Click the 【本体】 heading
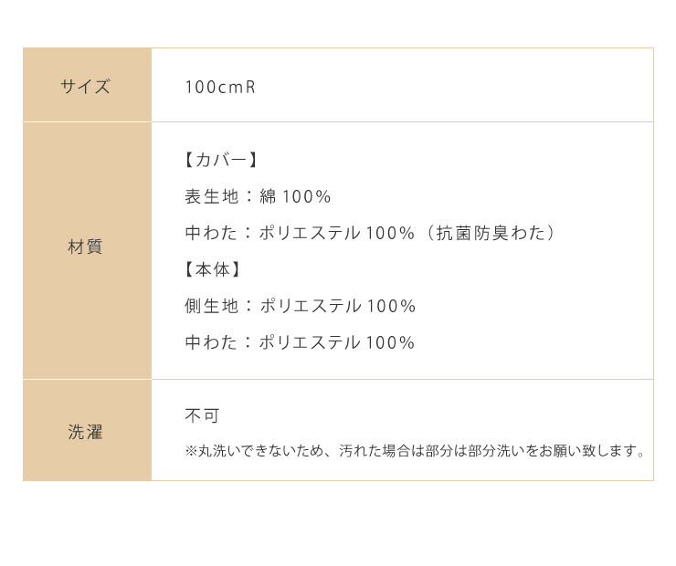This screenshot has width=676, height=566. click(x=214, y=270)
